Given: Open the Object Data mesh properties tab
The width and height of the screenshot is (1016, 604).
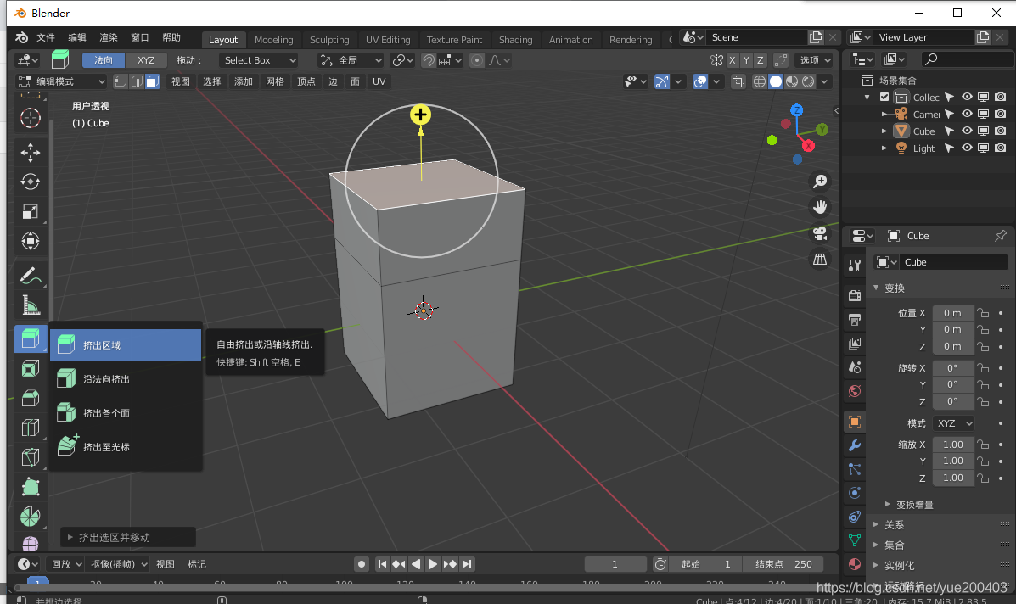Looking at the screenshot, I should [x=855, y=540].
